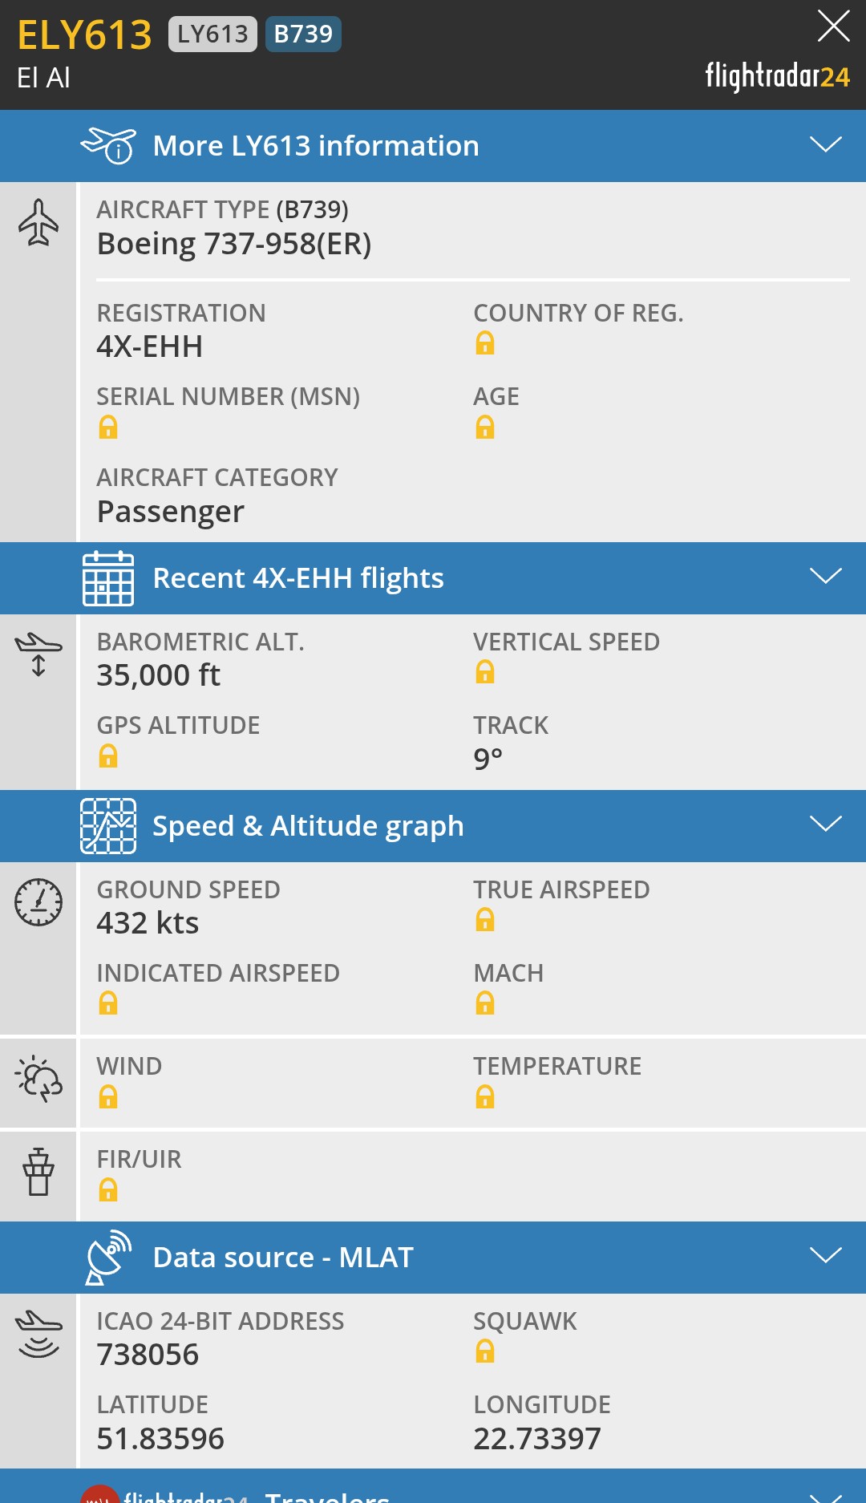Click the lock icon under Country of Reg.
Screen dimensions: 866x1503
485,343
